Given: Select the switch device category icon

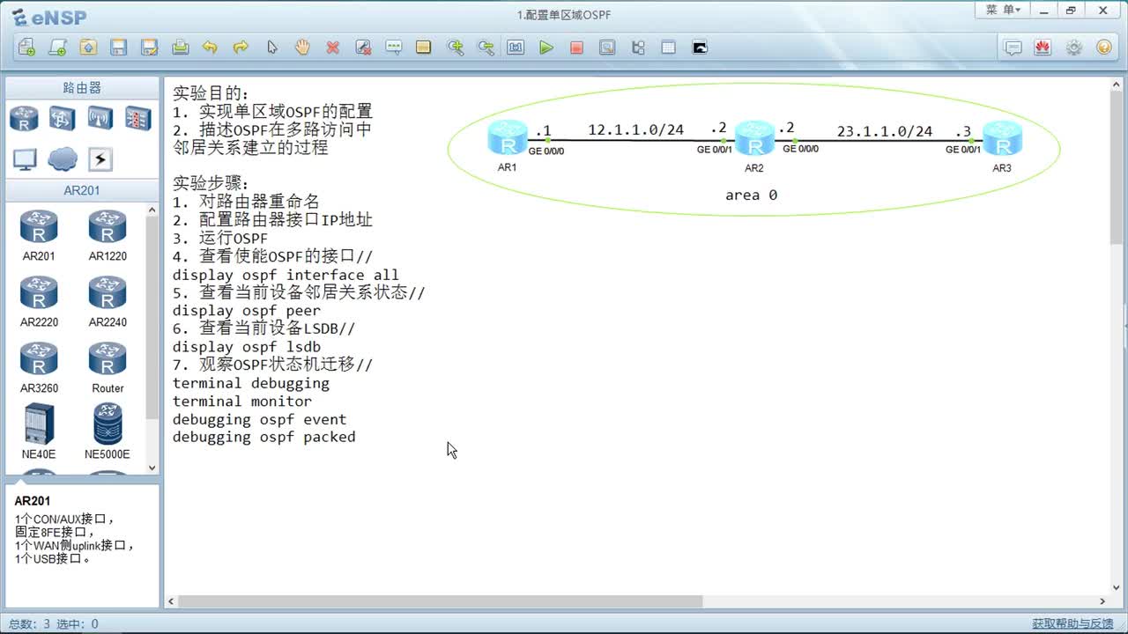Looking at the screenshot, I should 62,118.
